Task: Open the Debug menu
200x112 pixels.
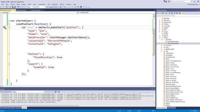Action: [x=24, y=4]
